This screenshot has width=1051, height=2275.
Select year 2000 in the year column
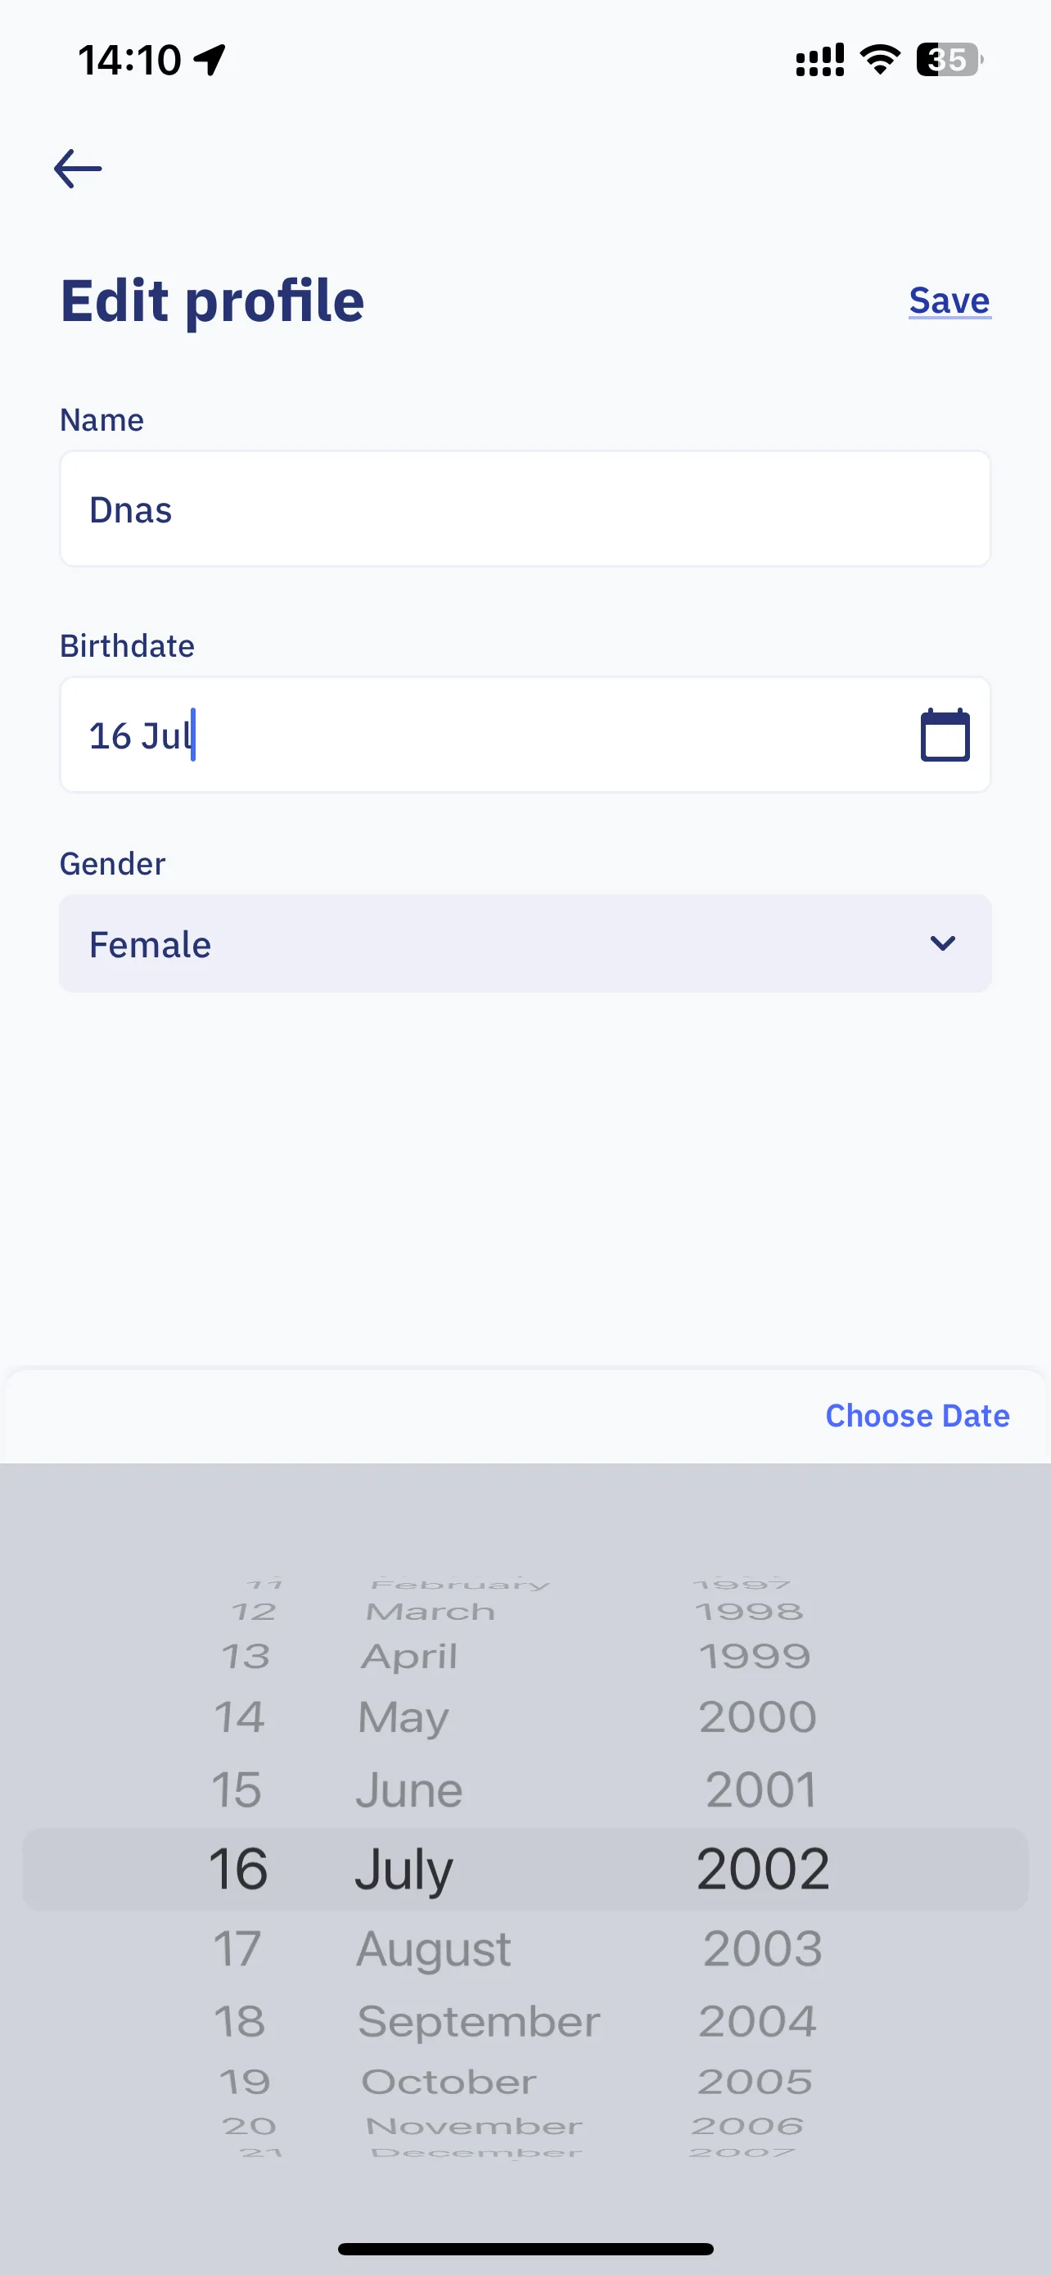757,1716
